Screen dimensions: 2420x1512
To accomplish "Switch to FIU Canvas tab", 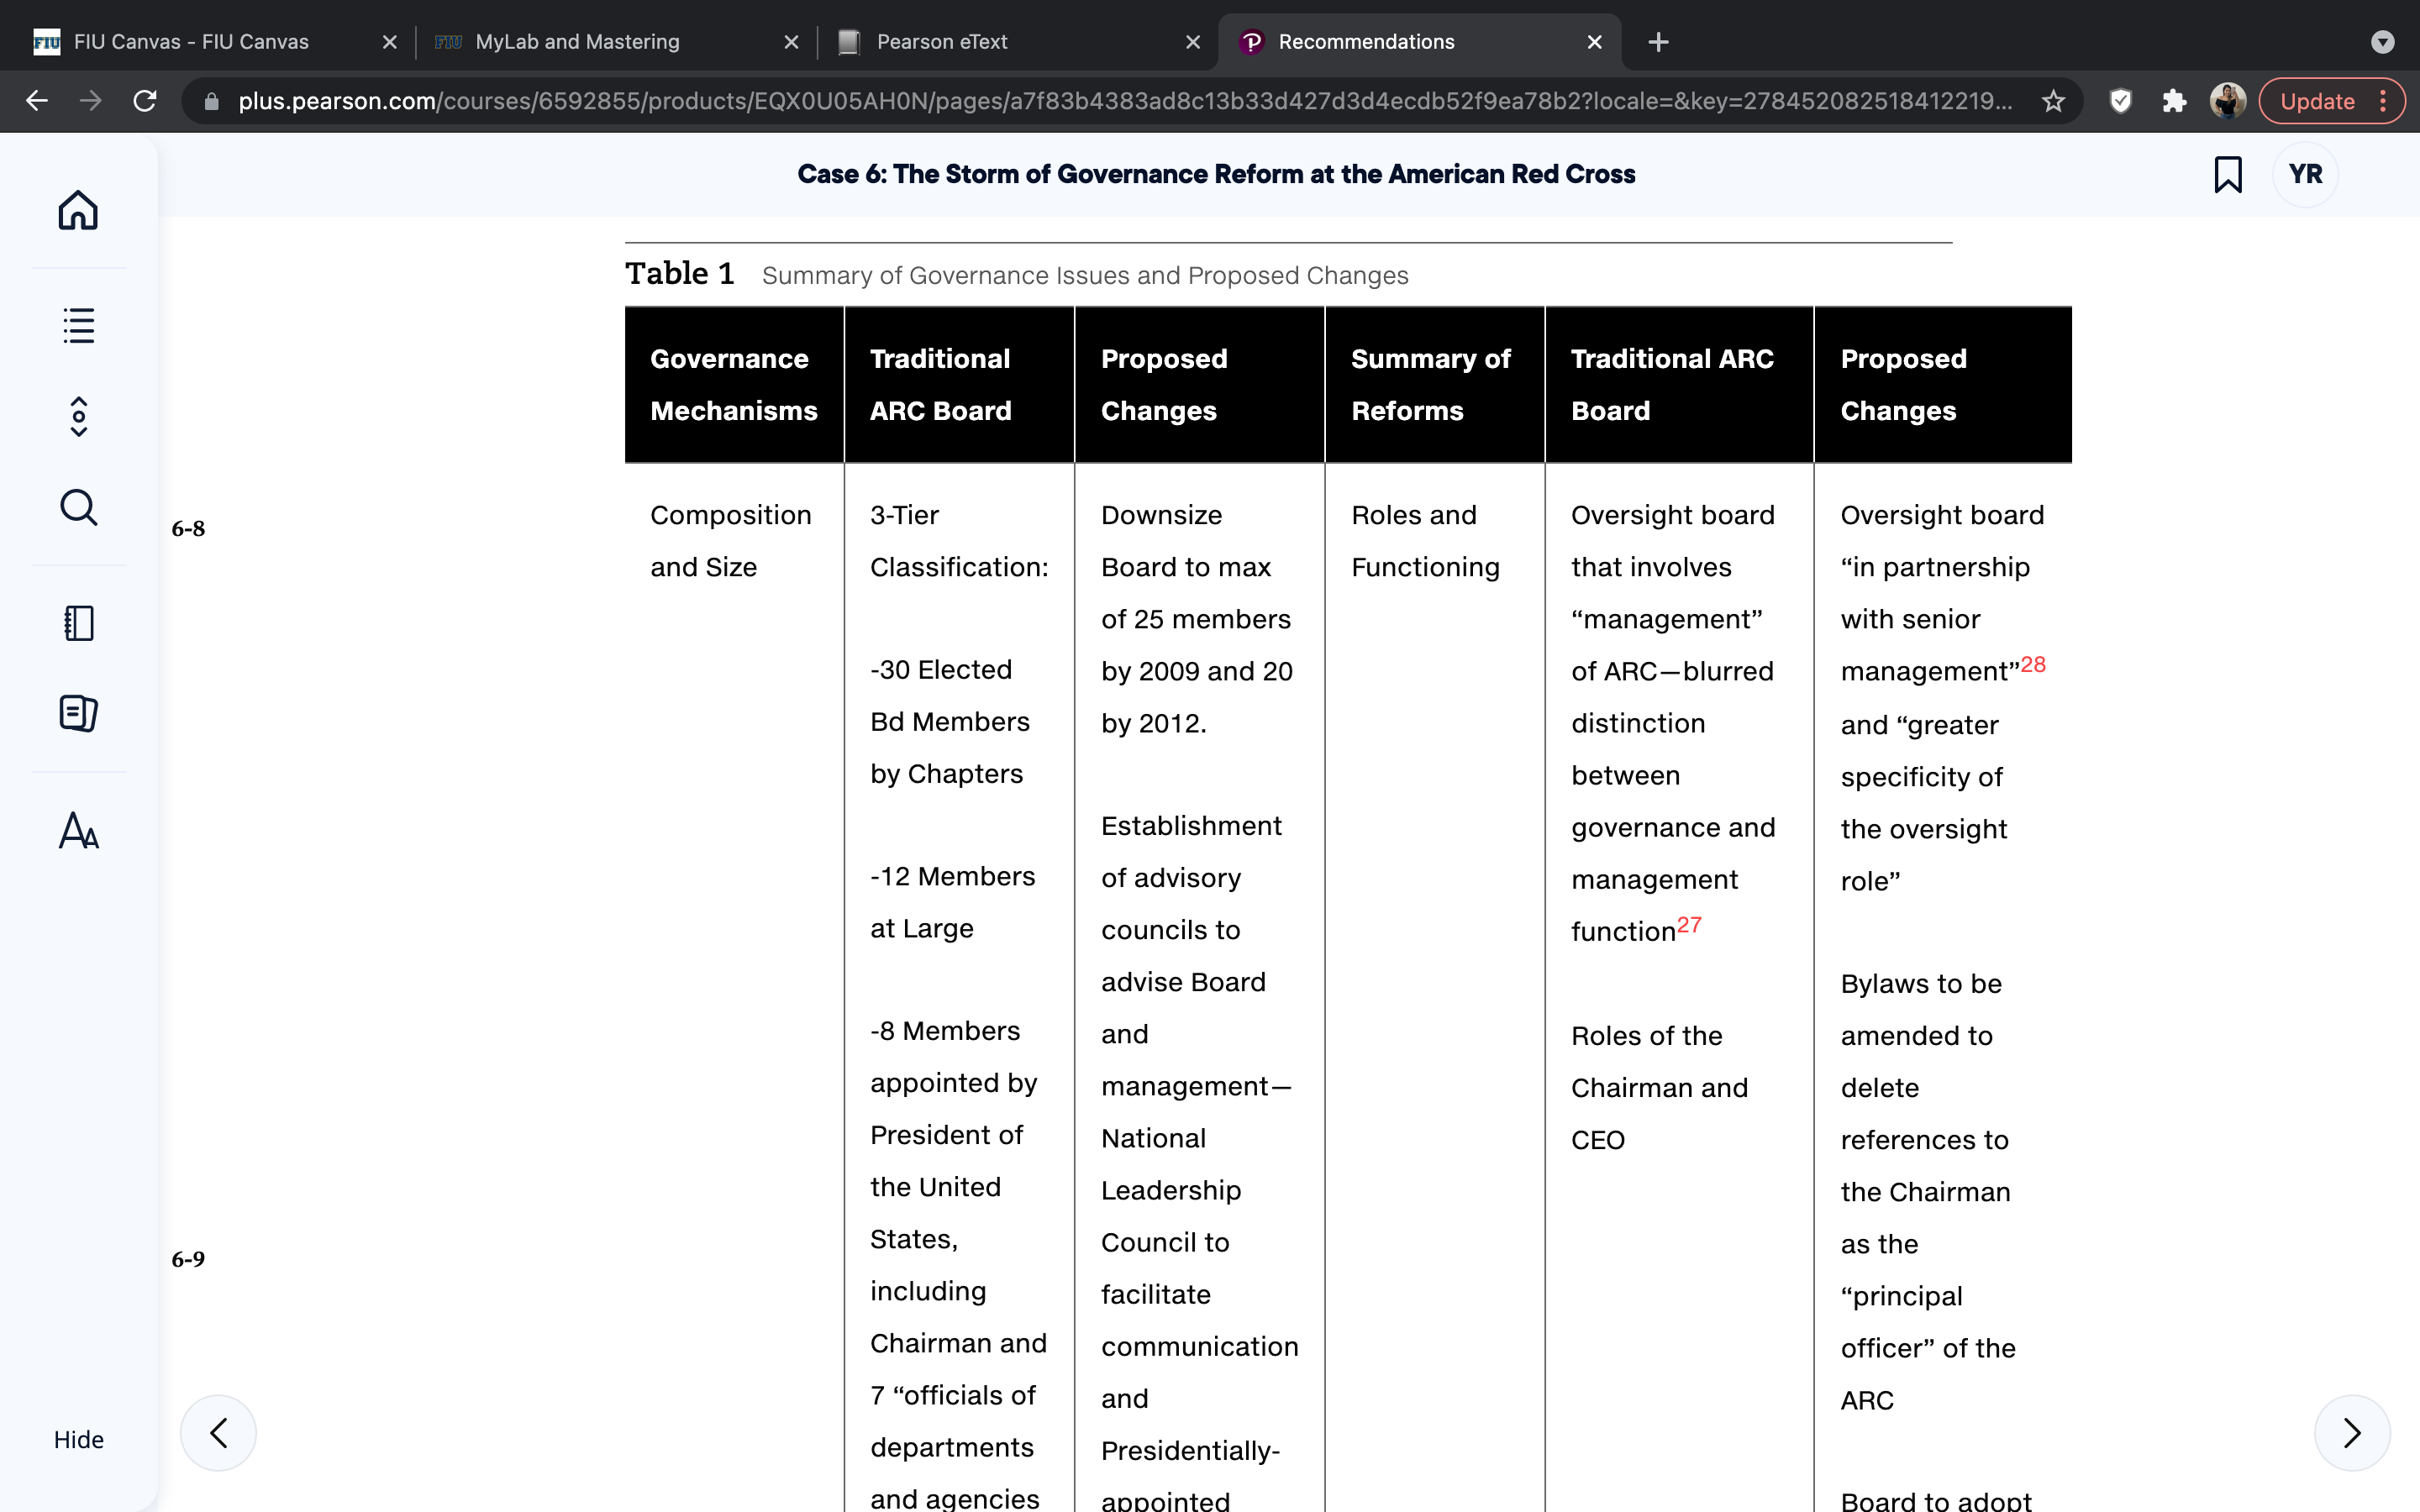I will [x=190, y=42].
